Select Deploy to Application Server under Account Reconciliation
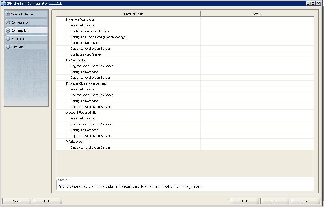Viewport: 324px width, 207px height. (x=185, y=136)
